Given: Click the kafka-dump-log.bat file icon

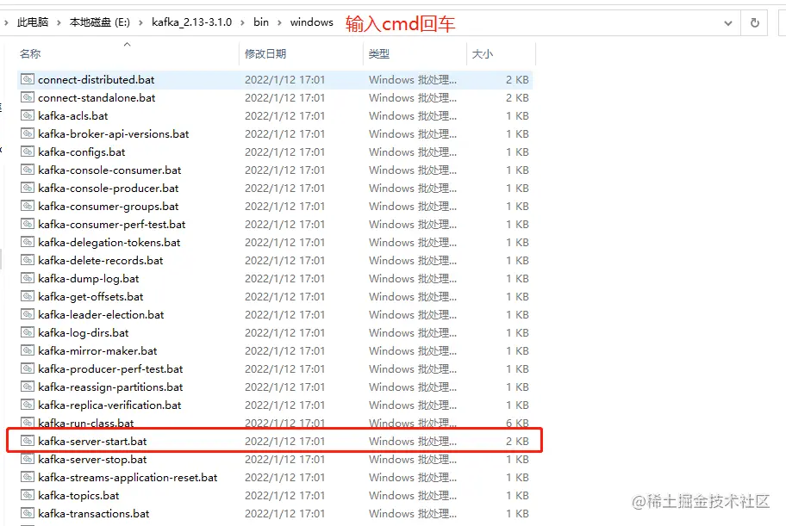Looking at the screenshot, I should 28,277.
